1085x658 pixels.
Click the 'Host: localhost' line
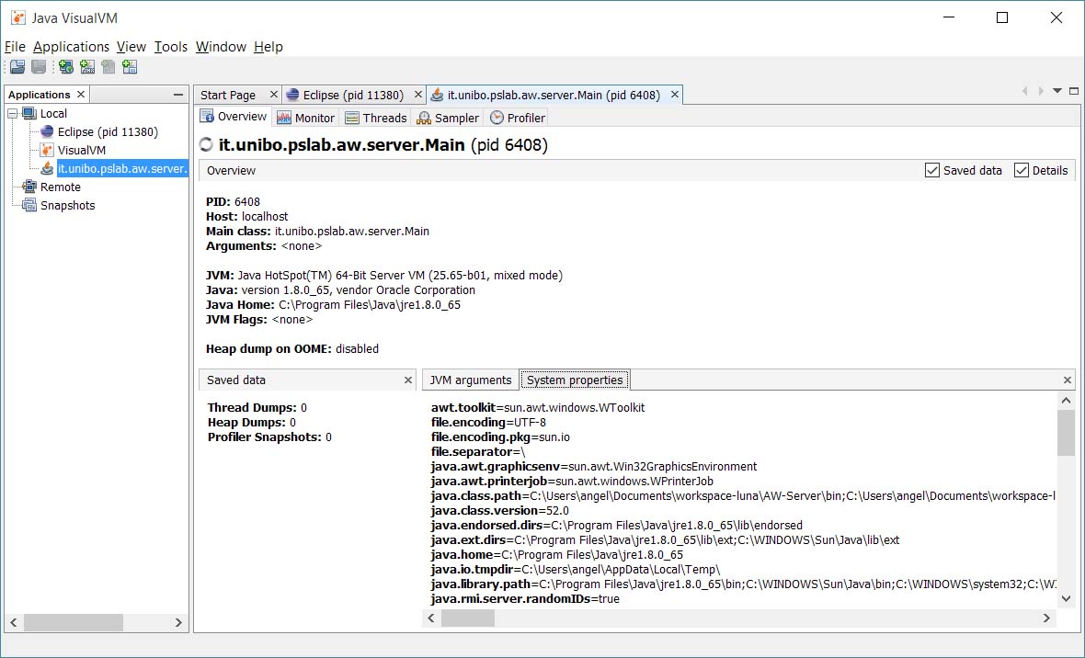point(247,217)
